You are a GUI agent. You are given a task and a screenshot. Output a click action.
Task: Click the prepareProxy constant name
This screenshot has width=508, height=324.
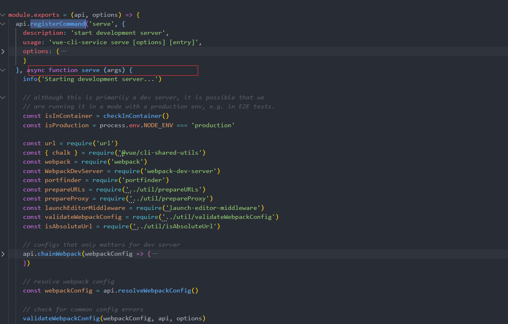click(67, 198)
